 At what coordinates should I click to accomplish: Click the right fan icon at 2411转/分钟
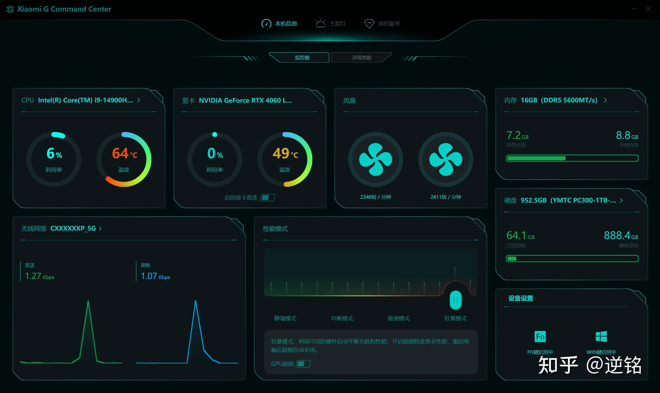point(446,159)
